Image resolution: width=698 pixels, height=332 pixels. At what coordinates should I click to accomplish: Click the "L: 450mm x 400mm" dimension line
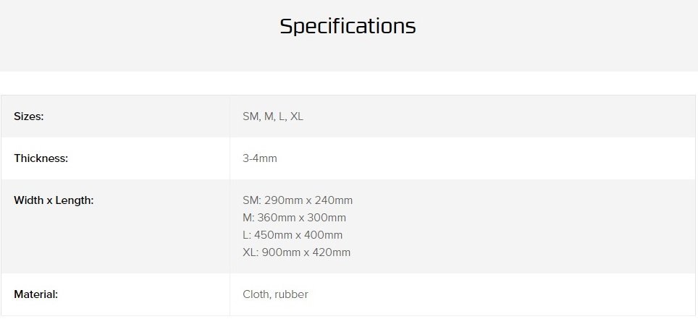point(293,235)
